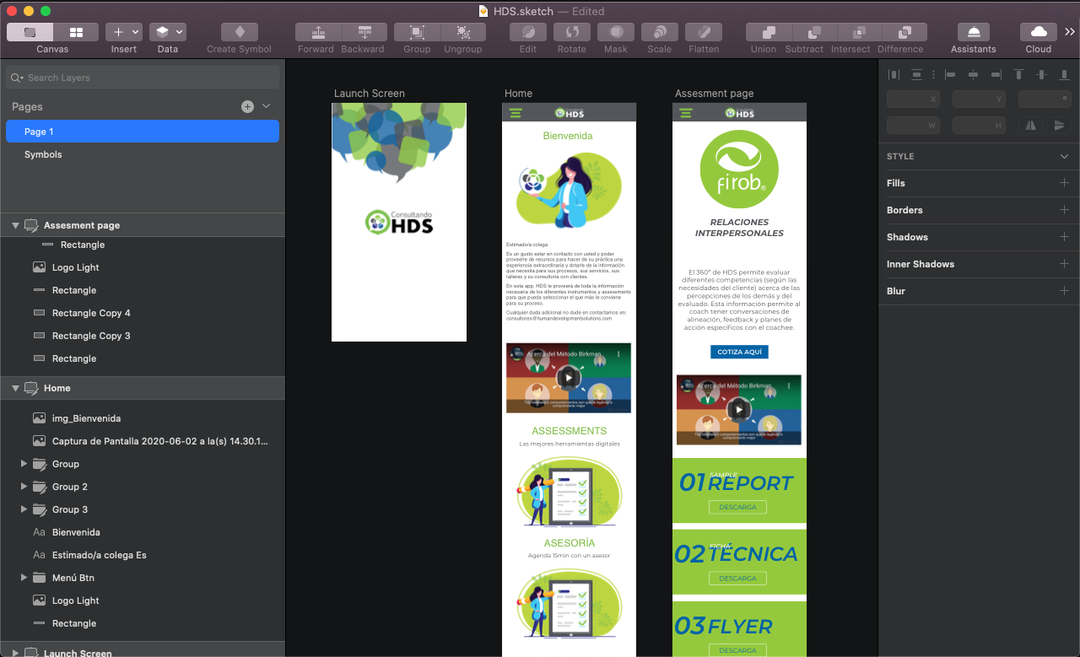The width and height of the screenshot is (1080, 657).
Task: Click the Insert plus tool
Action: (118, 32)
